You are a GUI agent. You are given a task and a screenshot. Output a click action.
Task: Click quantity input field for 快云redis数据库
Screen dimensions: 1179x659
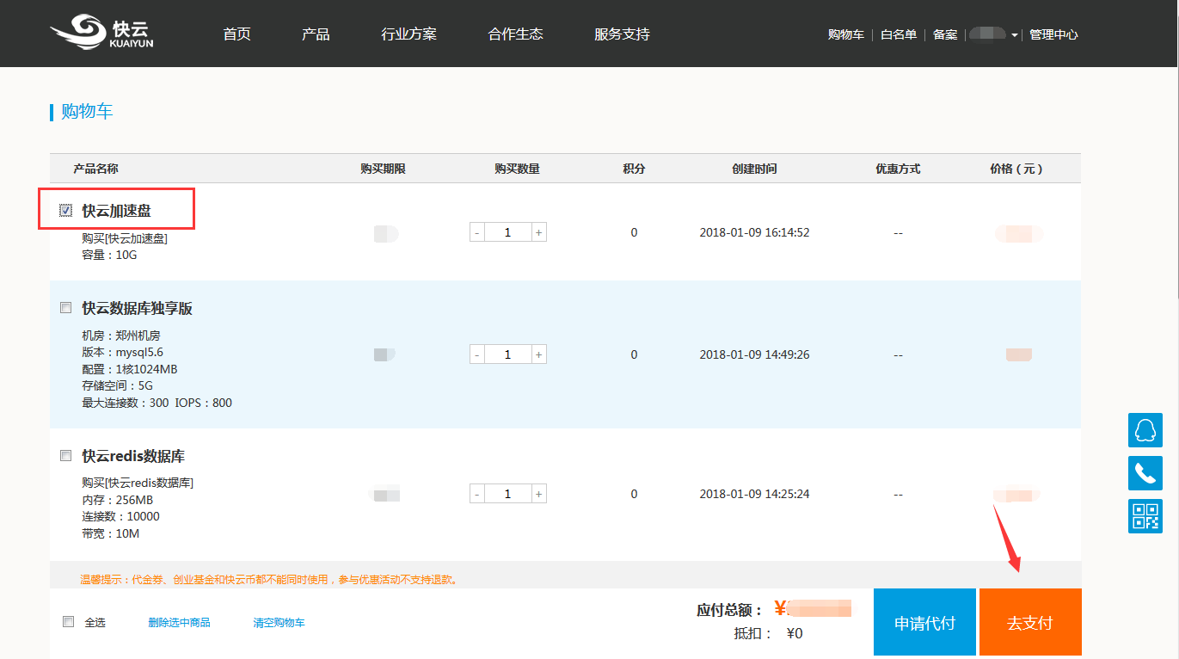[507, 494]
